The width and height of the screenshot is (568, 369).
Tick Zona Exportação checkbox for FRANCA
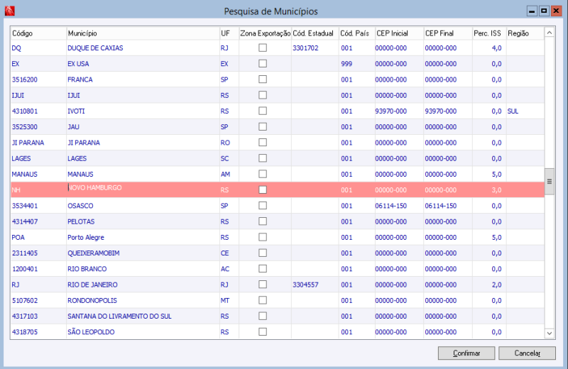[x=263, y=79]
